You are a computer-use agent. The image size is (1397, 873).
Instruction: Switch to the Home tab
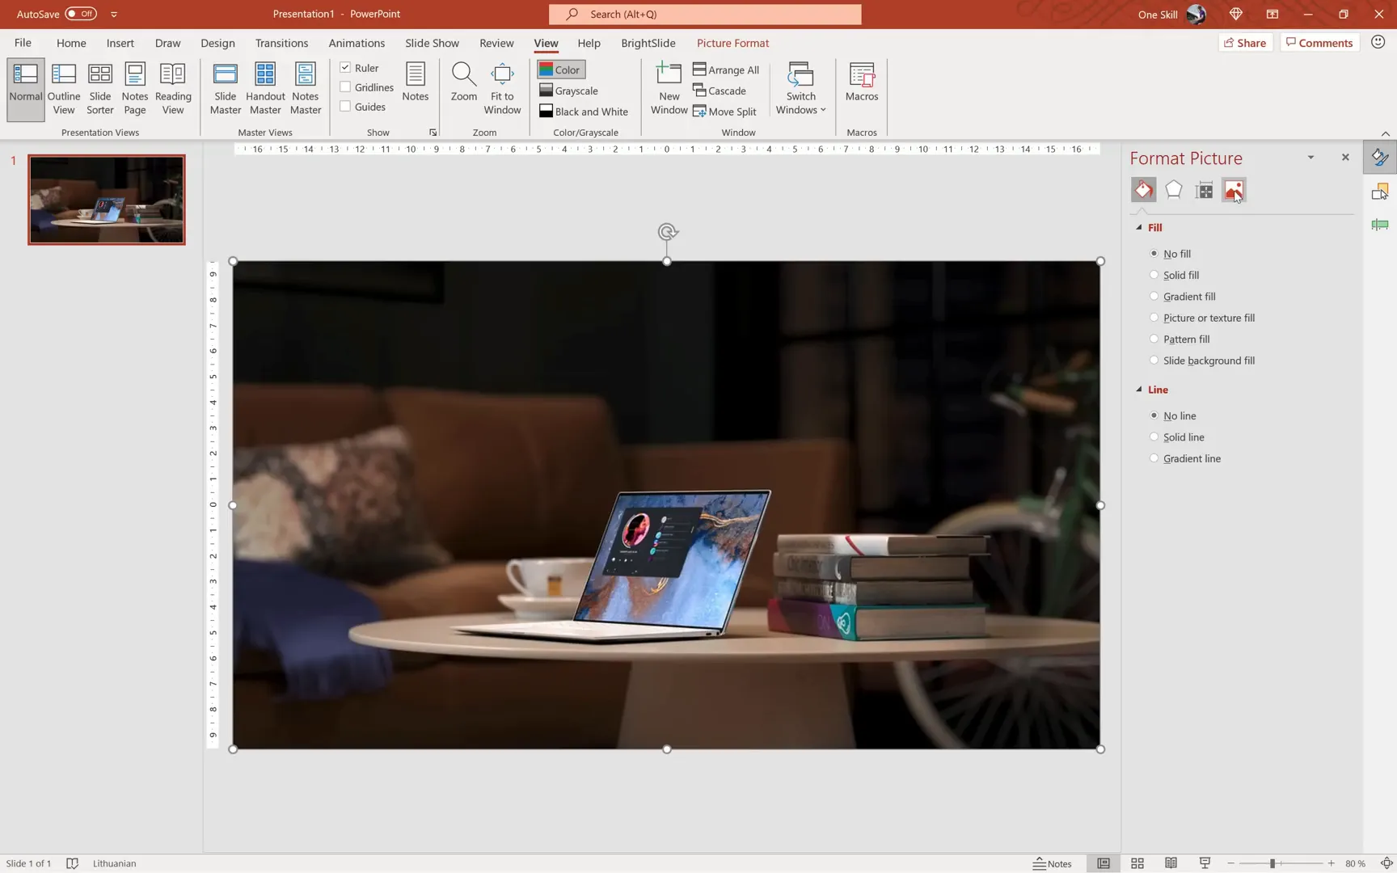tap(71, 43)
